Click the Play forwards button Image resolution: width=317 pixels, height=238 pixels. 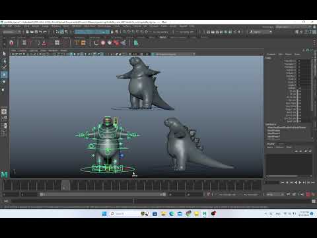(300, 182)
